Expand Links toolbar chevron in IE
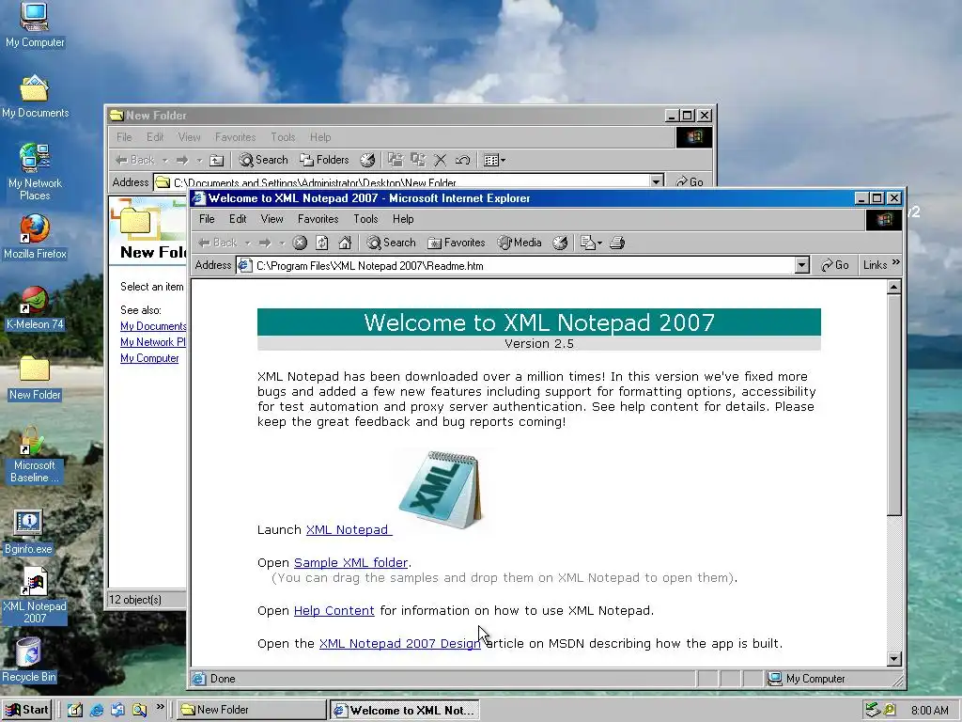The image size is (962, 722). (x=895, y=263)
